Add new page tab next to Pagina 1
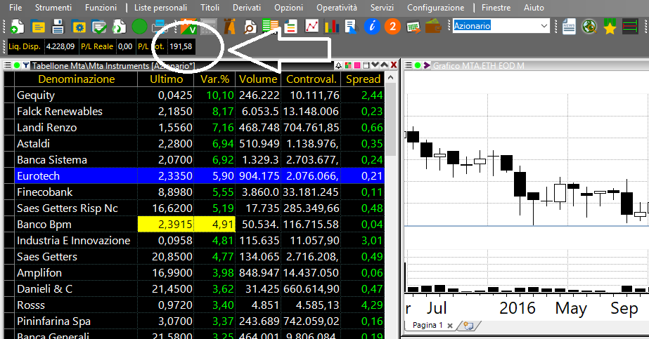Screen dimensions: 649x339 tap(468, 326)
